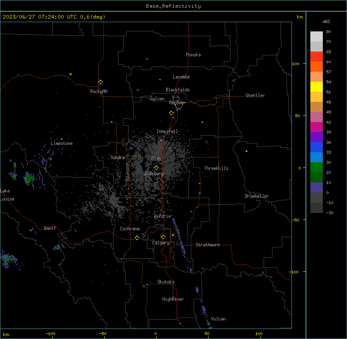Image resolution: width=347 pixels, height=339 pixels.
Task: Click the Ponoka city label
Action: pos(193,55)
